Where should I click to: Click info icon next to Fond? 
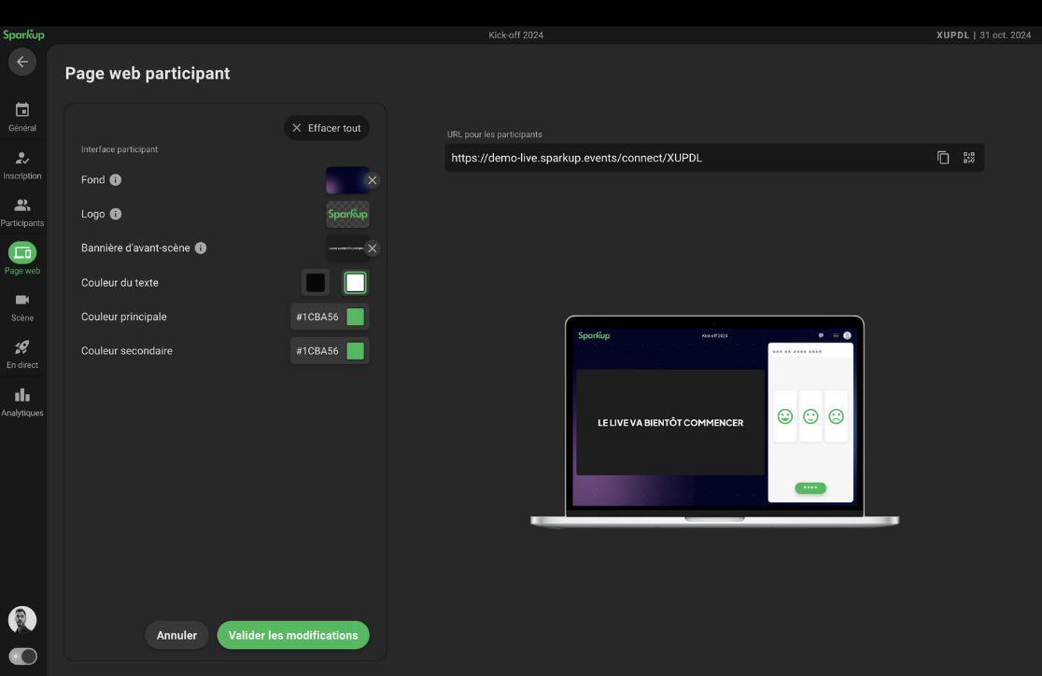[x=116, y=180]
